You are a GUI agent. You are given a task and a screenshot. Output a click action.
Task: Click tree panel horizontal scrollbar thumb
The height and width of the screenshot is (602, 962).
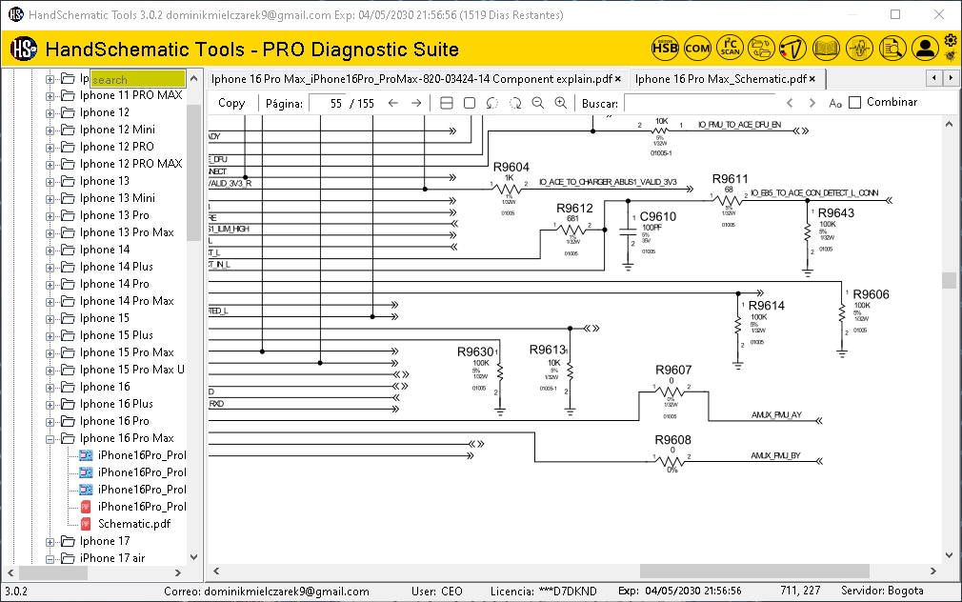(x=53, y=572)
